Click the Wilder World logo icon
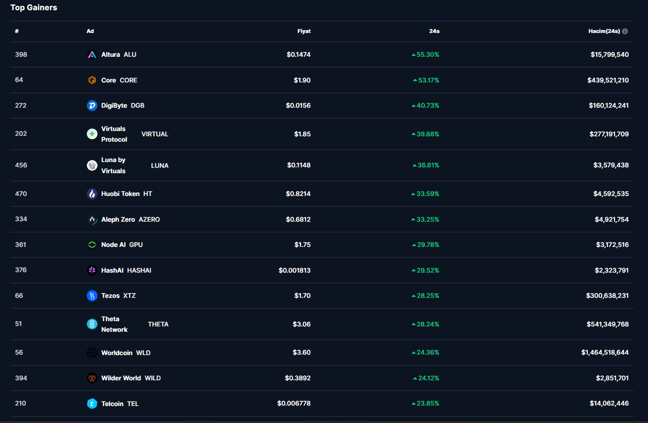Screen dimensions: 648x423 (92, 378)
